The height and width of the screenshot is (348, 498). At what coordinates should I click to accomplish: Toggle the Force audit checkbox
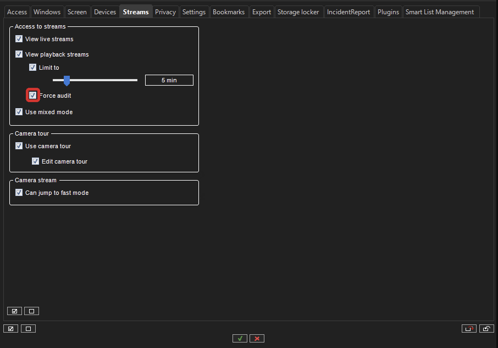pyautogui.click(x=33, y=95)
